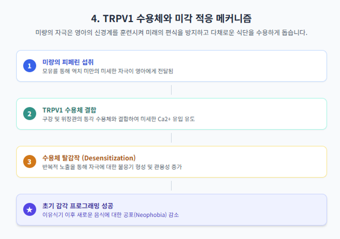The width and height of the screenshot is (340, 239).
Task: Click the blue number 1 circle
Action: pyautogui.click(x=30, y=66)
